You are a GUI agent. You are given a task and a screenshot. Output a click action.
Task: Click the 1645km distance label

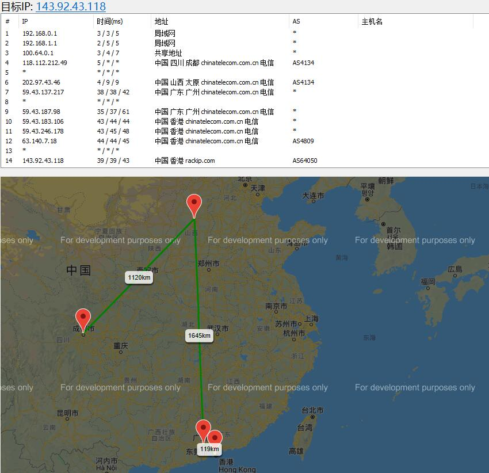pyautogui.click(x=199, y=335)
